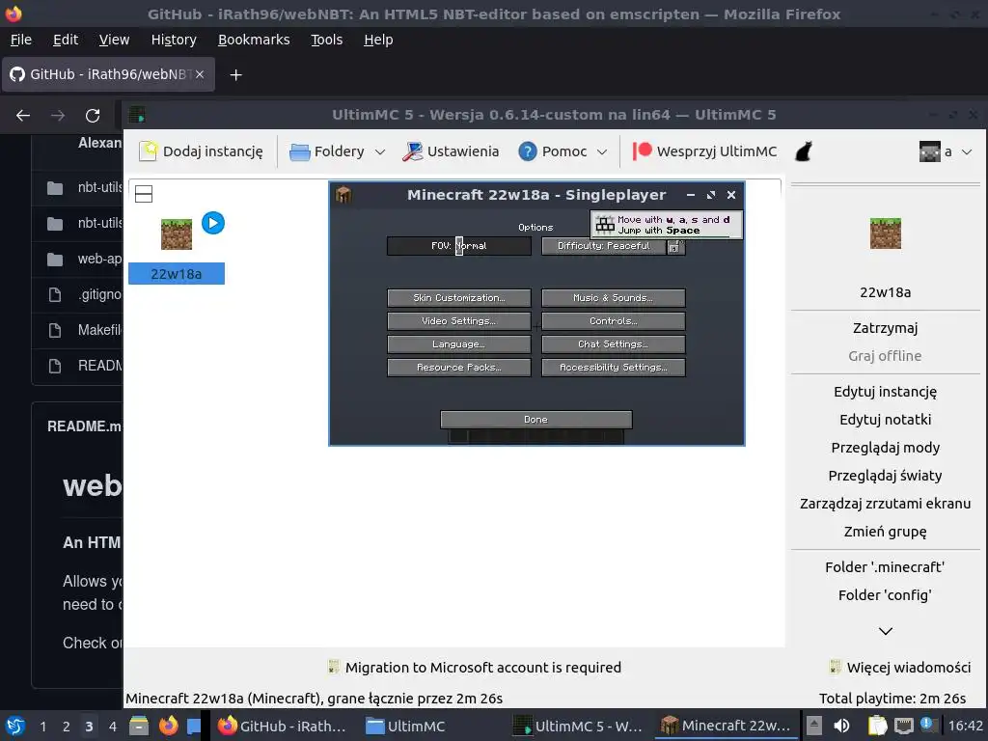The image size is (988, 741).
Task: Open Music & Sounds settings
Action: [613, 298]
